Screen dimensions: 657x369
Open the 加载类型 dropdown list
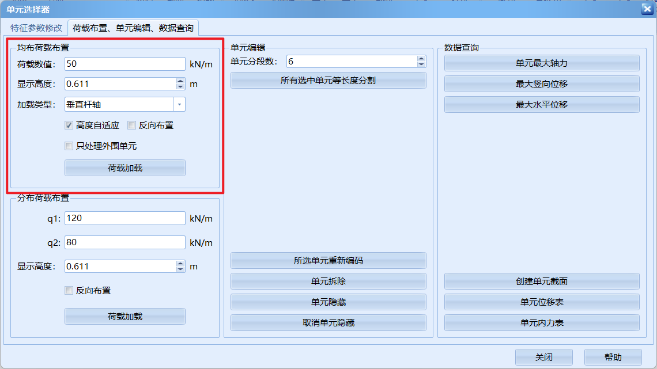tap(179, 104)
